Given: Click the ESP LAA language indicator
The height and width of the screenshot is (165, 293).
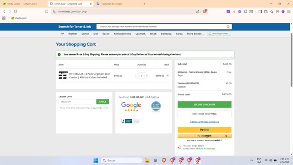Looking at the screenshot, I should click(259, 160).
